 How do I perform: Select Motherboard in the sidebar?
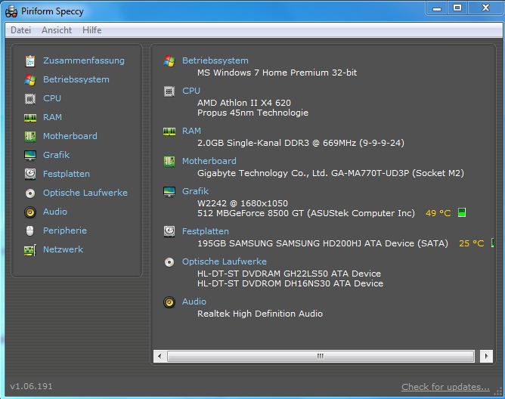[70, 136]
